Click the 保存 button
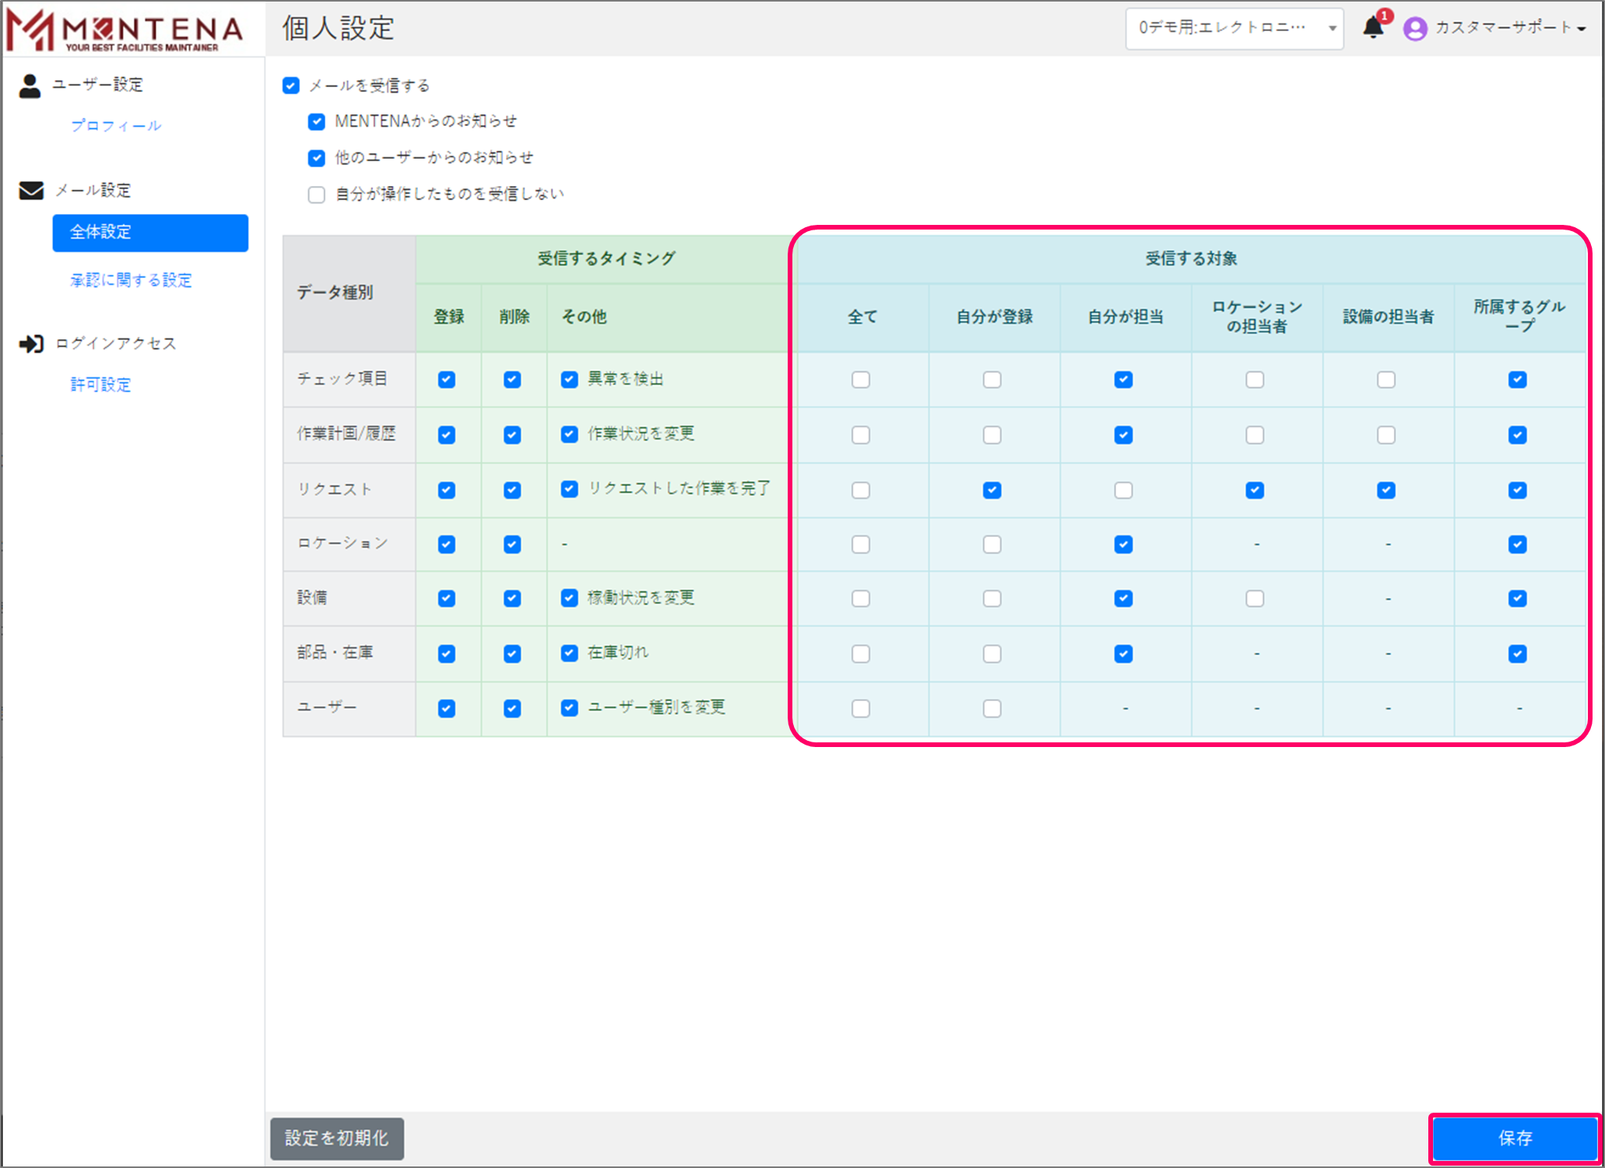 coord(1514,1138)
